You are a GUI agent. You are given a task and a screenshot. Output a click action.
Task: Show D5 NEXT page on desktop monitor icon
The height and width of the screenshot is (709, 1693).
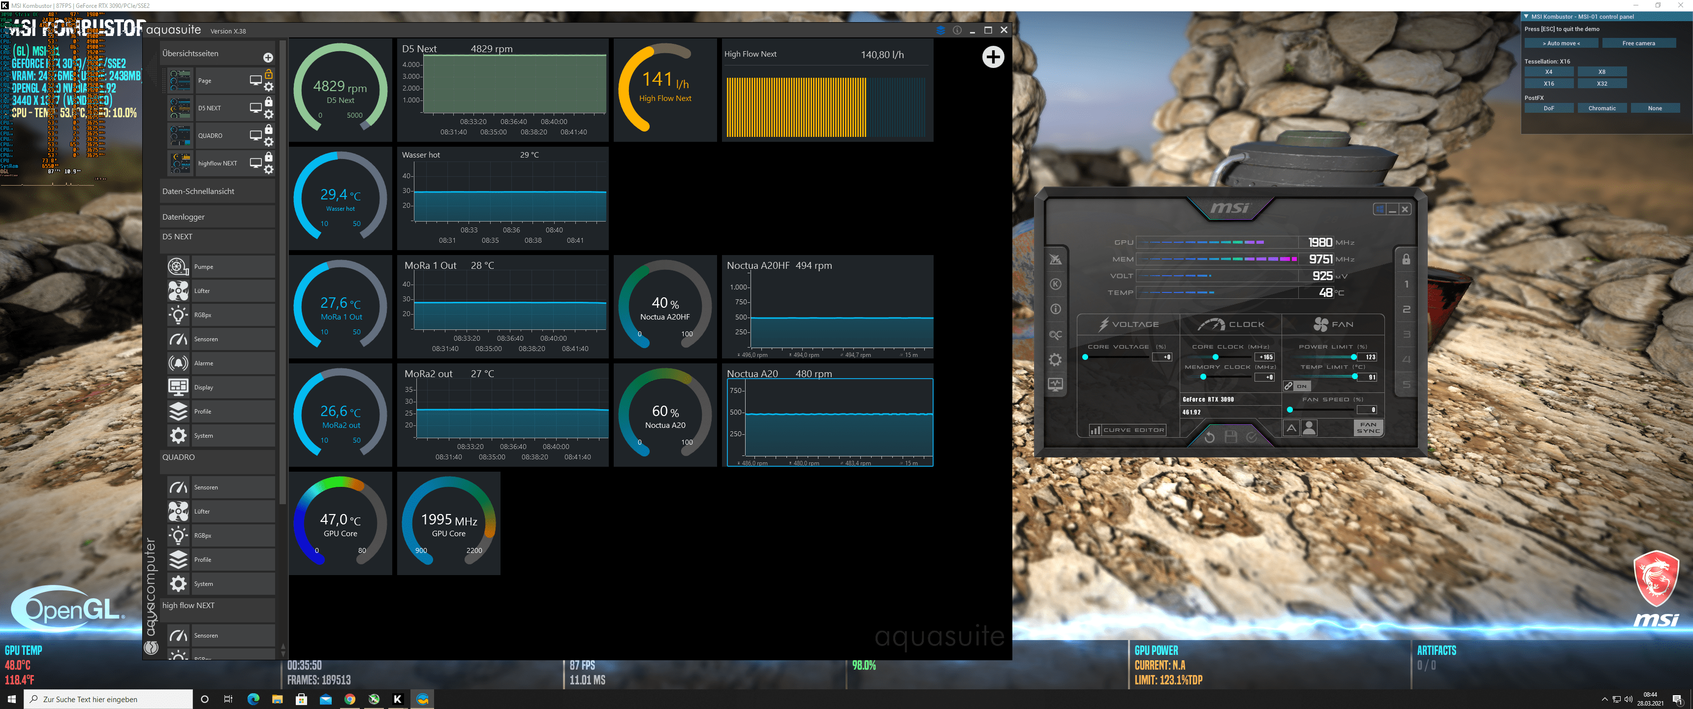(x=255, y=108)
